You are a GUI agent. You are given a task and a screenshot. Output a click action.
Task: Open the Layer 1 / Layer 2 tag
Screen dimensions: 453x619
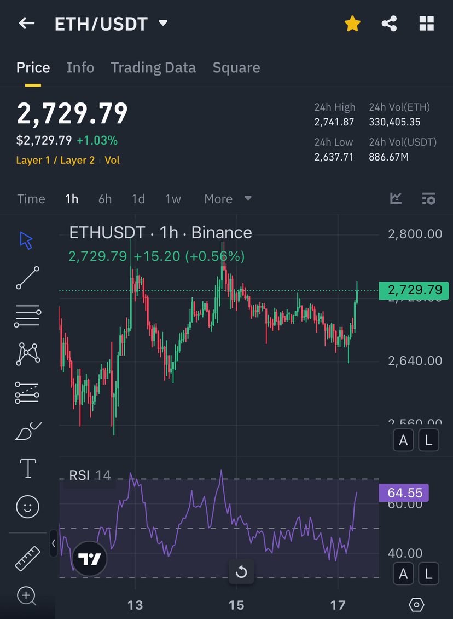tap(55, 161)
